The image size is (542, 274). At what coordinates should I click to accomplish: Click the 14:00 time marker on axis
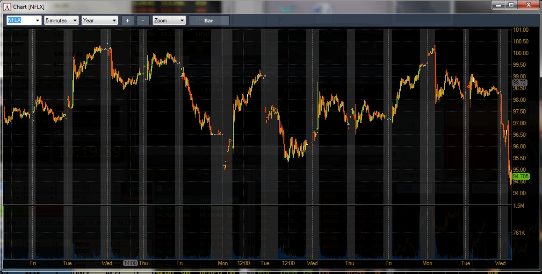click(x=130, y=263)
